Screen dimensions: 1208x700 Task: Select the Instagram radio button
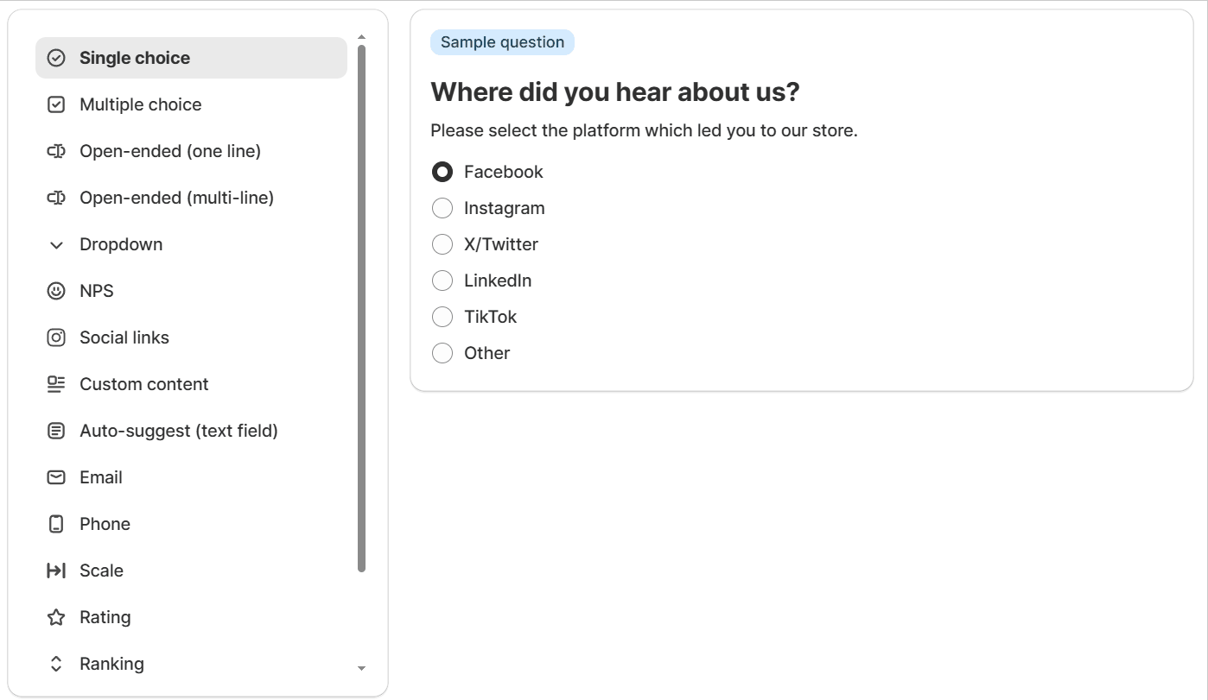pos(442,208)
